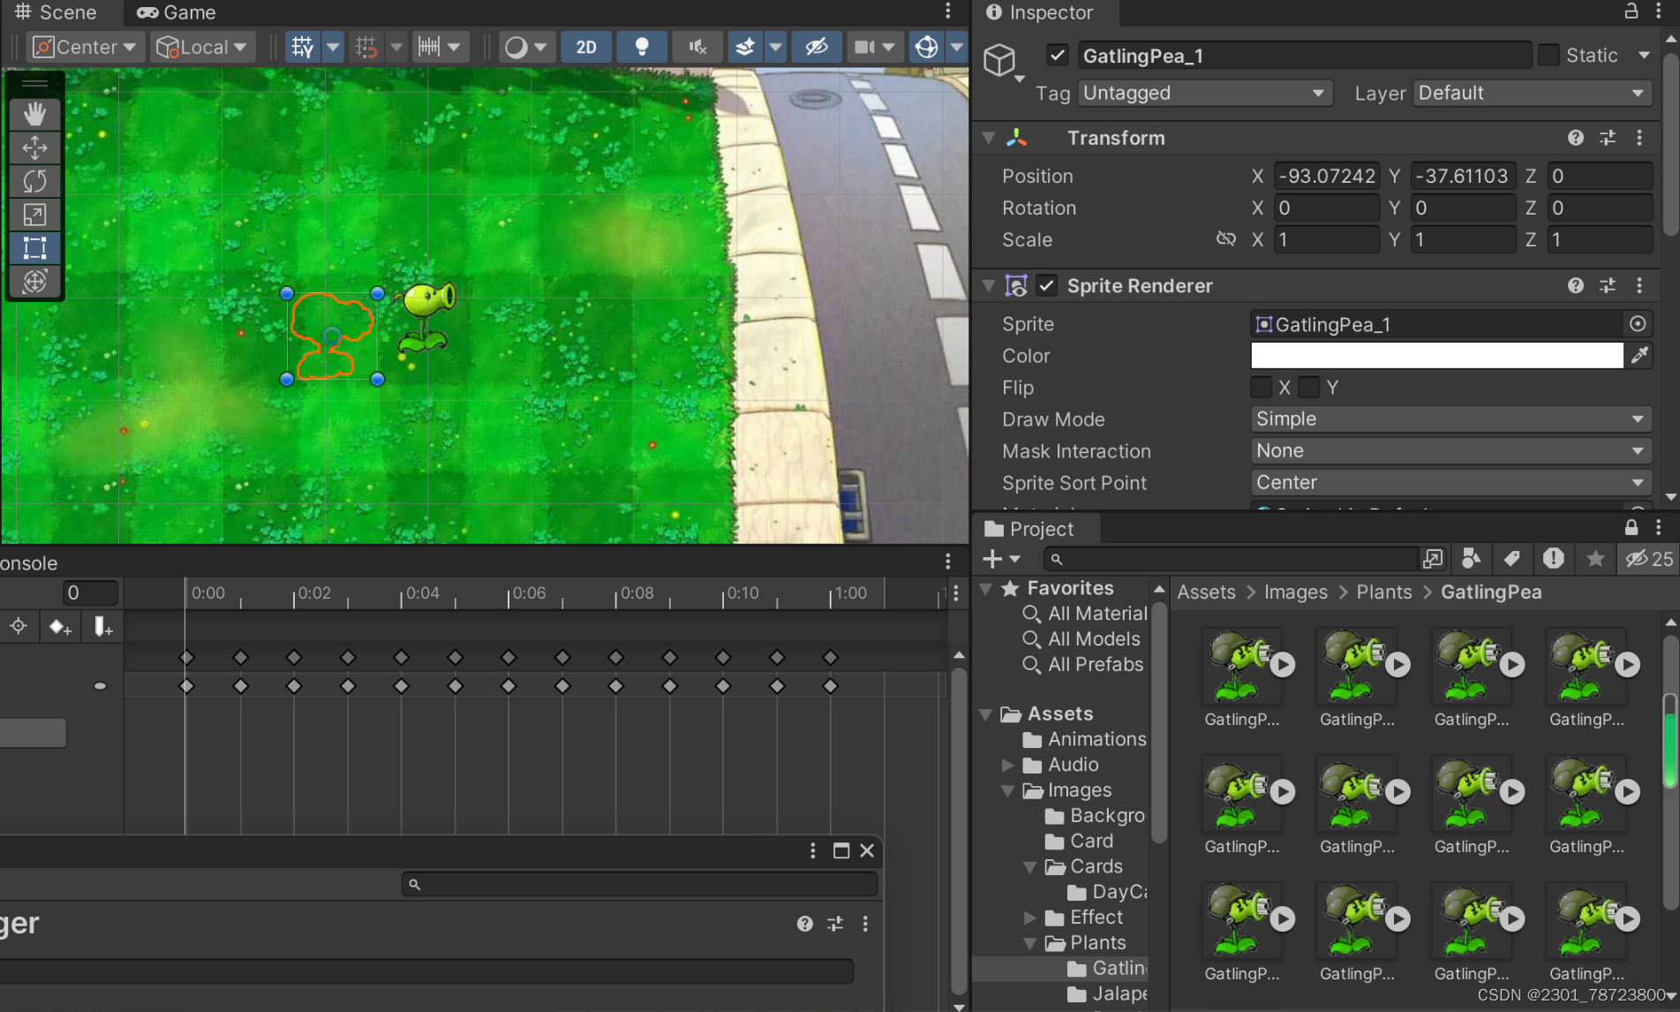
Task: Switch to the Game tab
Action: tap(177, 12)
